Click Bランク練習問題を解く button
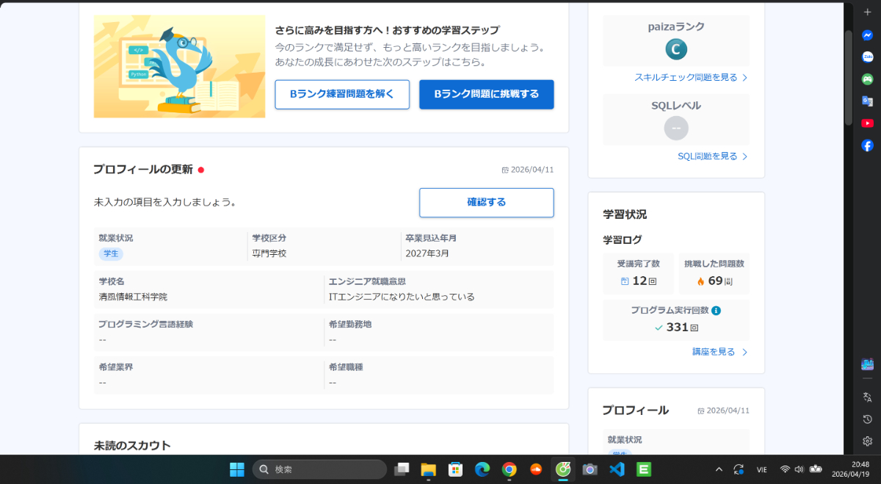881x484 pixels. 342,94
